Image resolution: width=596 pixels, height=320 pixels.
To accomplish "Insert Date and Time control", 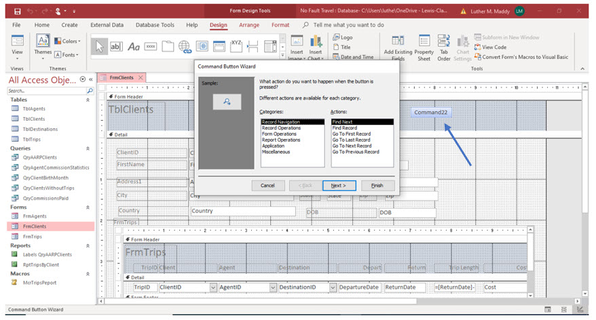I will pos(353,57).
